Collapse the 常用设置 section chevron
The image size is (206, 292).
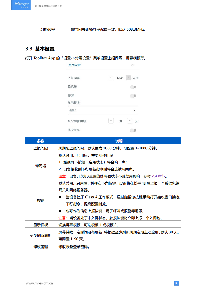click(133, 65)
